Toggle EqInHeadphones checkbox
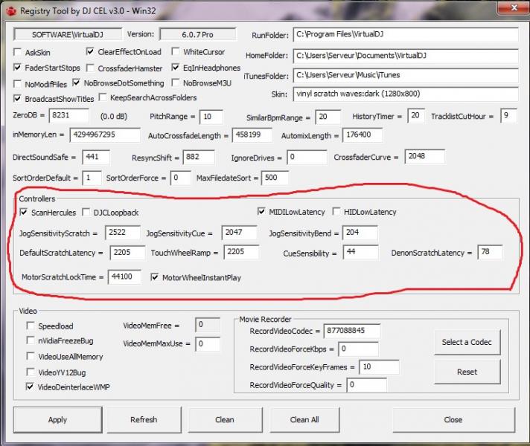This screenshot has width=530, height=446. (176, 67)
